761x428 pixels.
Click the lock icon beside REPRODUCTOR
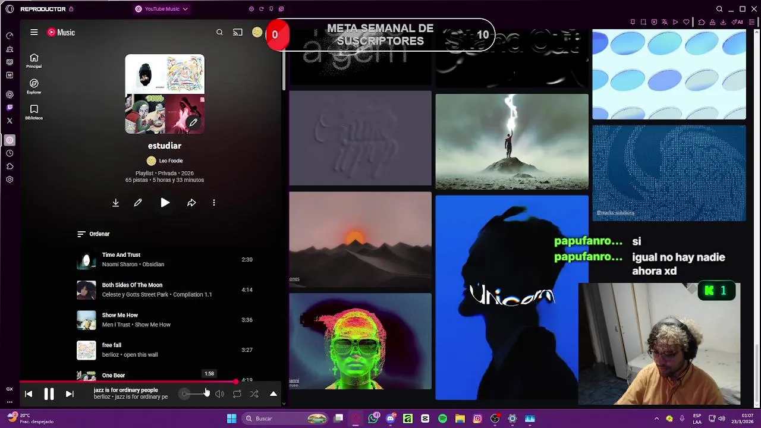[x=71, y=9]
